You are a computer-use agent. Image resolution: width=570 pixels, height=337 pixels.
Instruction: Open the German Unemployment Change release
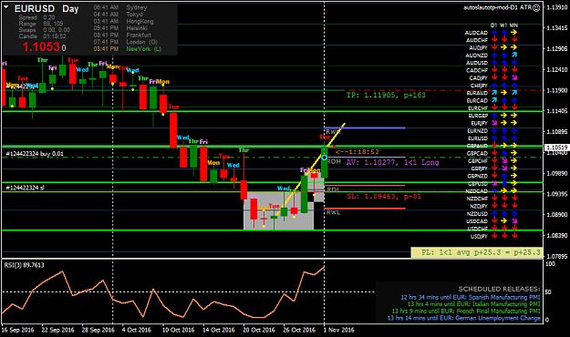click(x=464, y=318)
